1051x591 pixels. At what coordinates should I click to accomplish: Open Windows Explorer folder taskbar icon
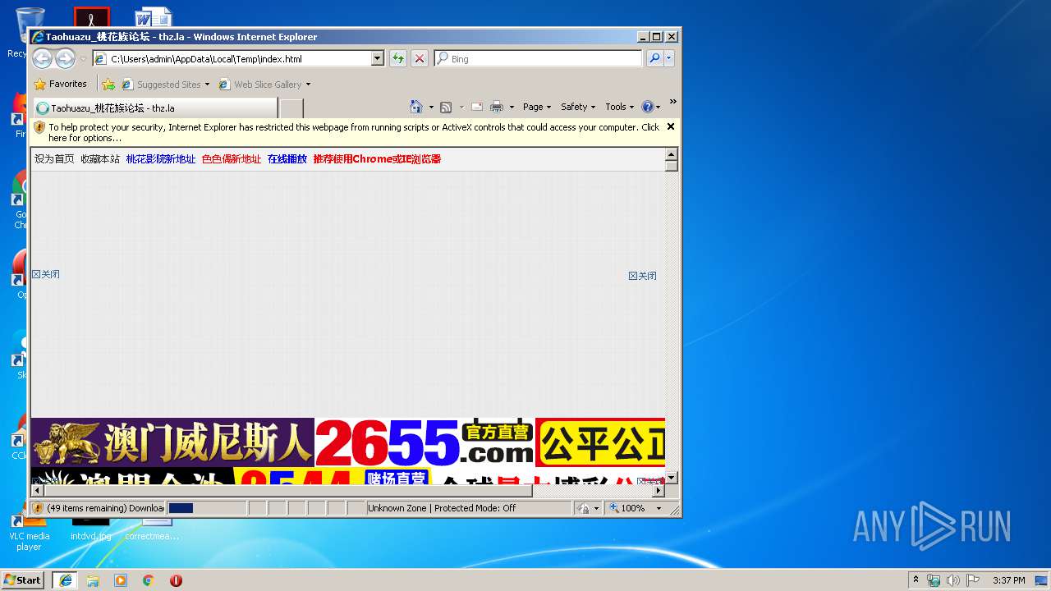93,580
